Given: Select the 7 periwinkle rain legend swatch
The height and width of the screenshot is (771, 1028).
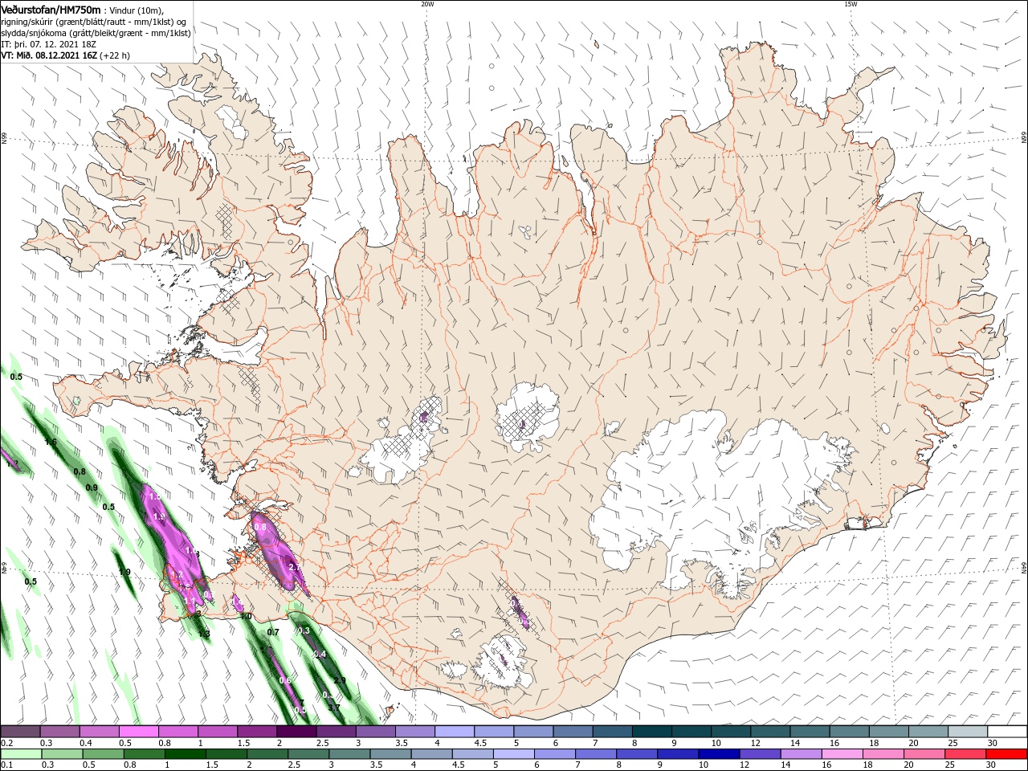Looking at the screenshot, I should (x=595, y=754).
